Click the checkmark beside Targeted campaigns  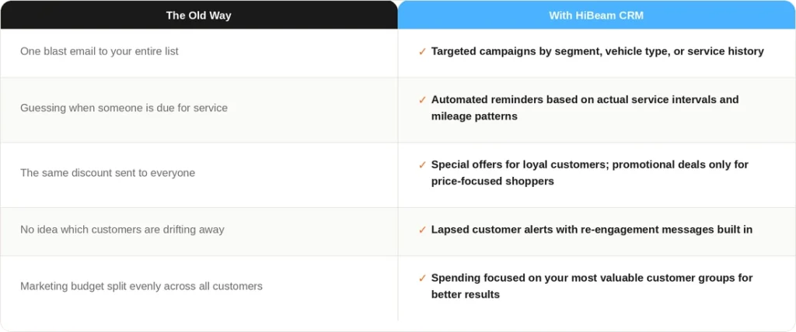click(x=422, y=52)
